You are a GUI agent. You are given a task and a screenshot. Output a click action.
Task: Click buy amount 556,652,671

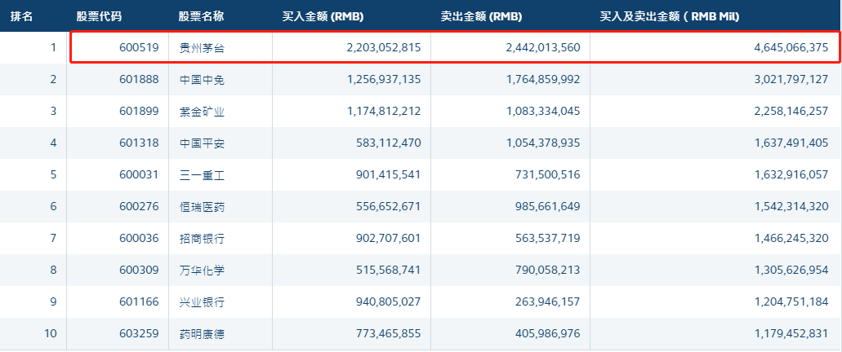pyautogui.click(x=389, y=206)
